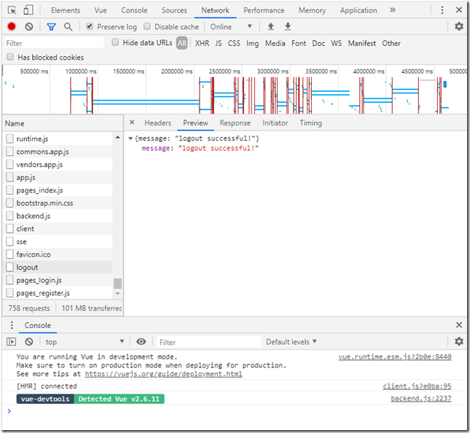Filter requests by Doc type
The width and height of the screenshot is (470, 433).
[x=318, y=43]
